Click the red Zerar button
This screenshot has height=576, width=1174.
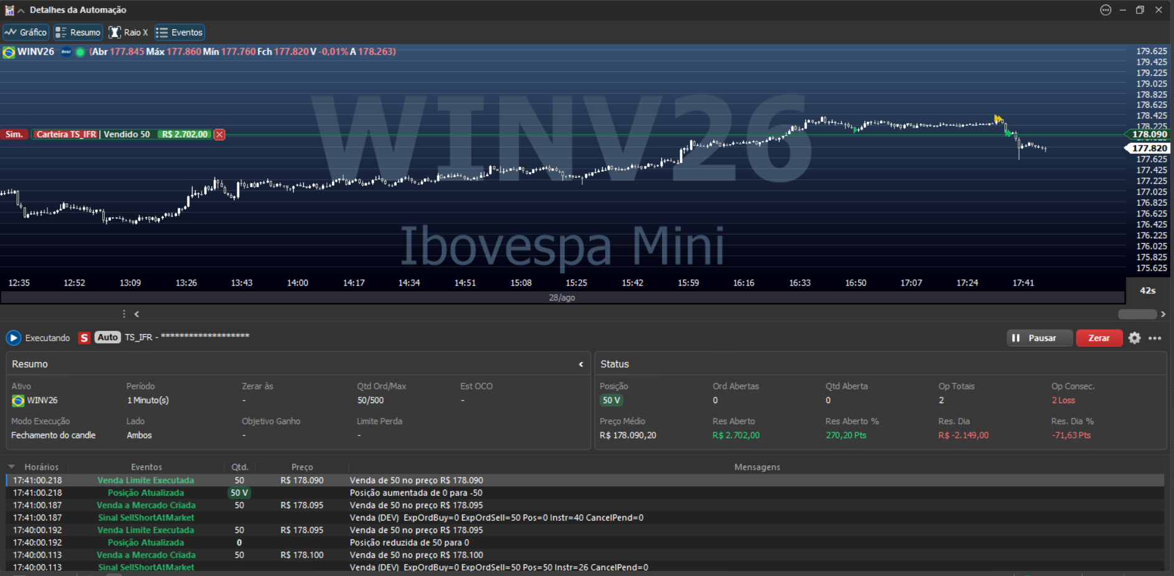click(x=1099, y=338)
